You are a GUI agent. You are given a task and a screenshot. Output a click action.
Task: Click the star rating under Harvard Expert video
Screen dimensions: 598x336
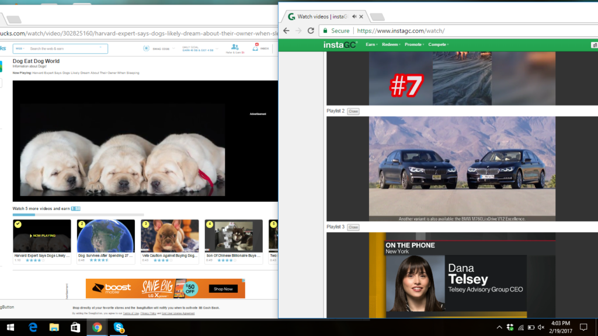[x=35, y=261]
